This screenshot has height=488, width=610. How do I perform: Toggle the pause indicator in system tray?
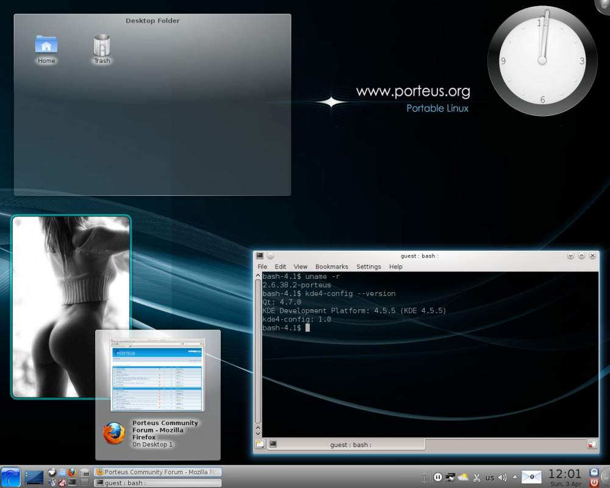tap(437, 477)
